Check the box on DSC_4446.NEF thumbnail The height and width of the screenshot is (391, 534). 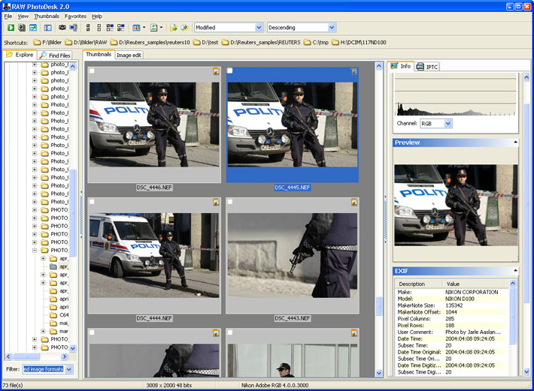(92, 71)
